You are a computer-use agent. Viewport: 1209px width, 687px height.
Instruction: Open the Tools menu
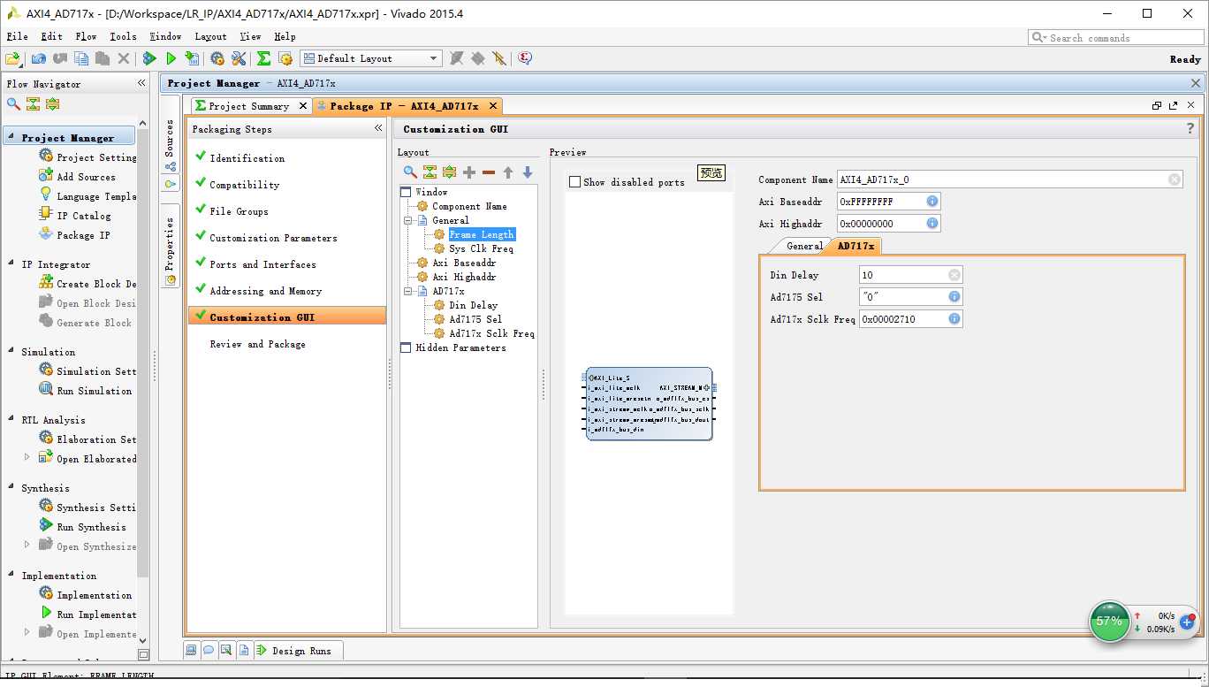[x=123, y=36]
